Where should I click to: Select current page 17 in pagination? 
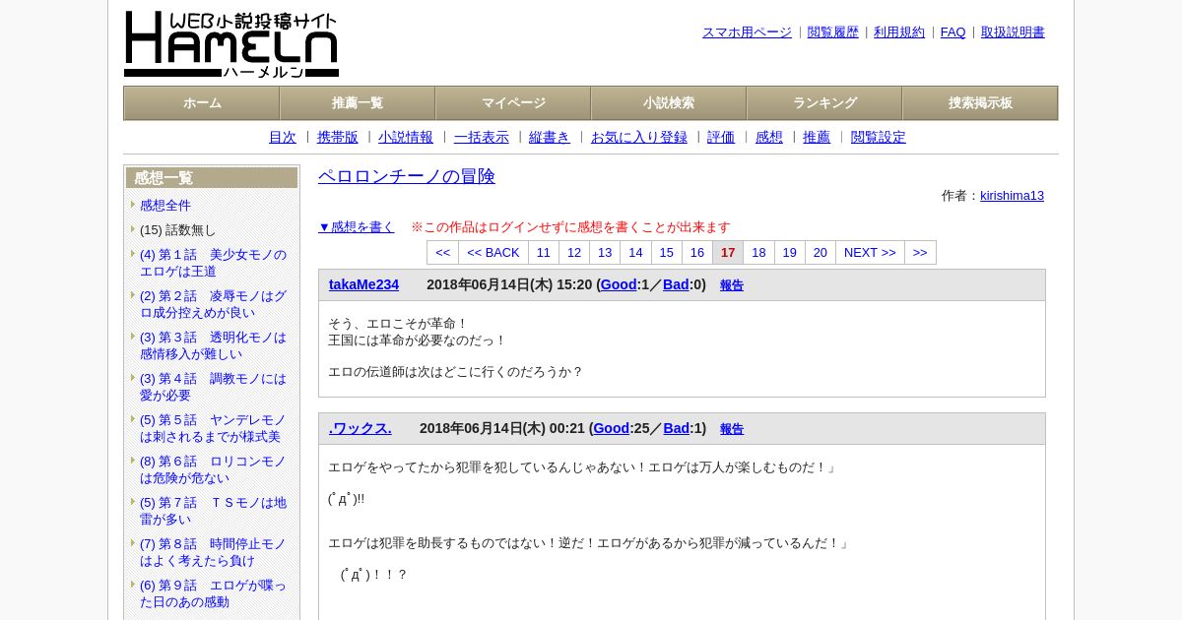[x=728, y=253]
